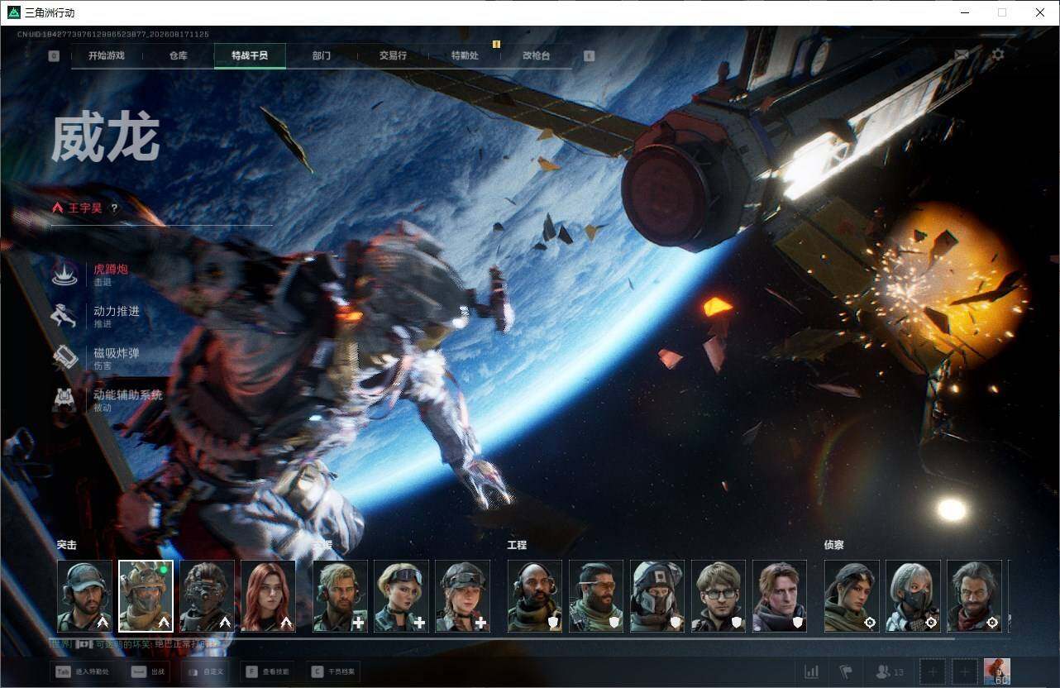The width and height of the screenshot is (1060, 688).
Task: Click the second empty squad slot plus
Action: [964, 671]
